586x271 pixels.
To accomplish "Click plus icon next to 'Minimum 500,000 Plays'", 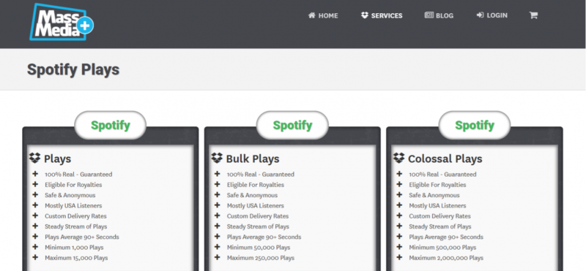I will 399,247.
